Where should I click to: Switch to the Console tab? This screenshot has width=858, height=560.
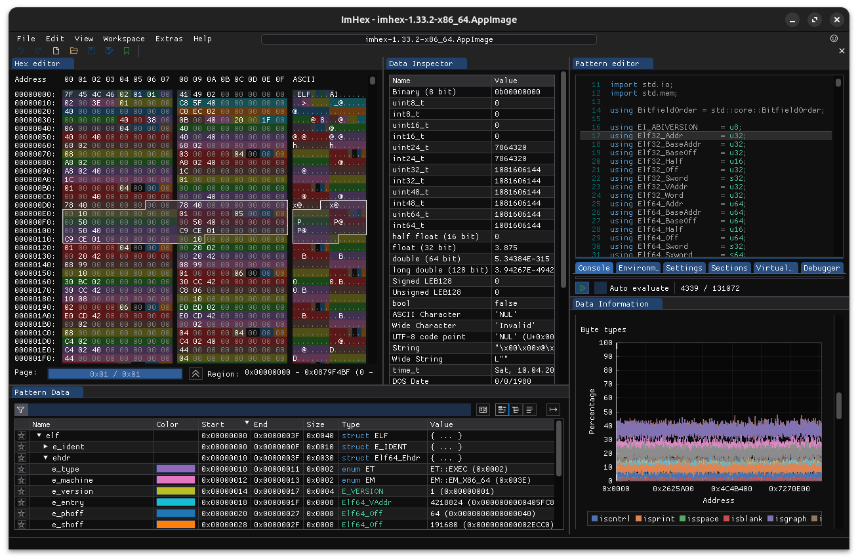pos(594,268)
